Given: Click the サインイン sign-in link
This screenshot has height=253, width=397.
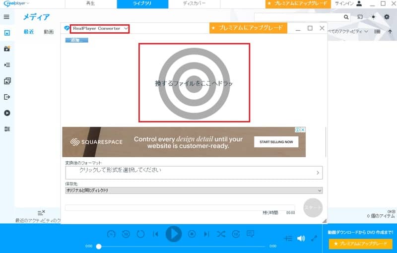Looking at the screenshot, I should pos(344,3).
